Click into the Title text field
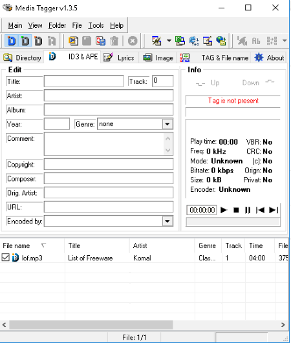 pyautogui.click(x=83, y=81)
